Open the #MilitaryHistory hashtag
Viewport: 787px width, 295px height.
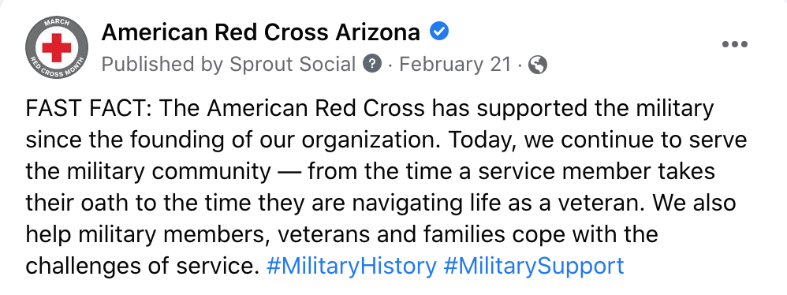(352, 265)
